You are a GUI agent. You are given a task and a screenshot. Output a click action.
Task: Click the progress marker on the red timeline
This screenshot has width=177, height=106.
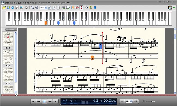click(16, 95)
